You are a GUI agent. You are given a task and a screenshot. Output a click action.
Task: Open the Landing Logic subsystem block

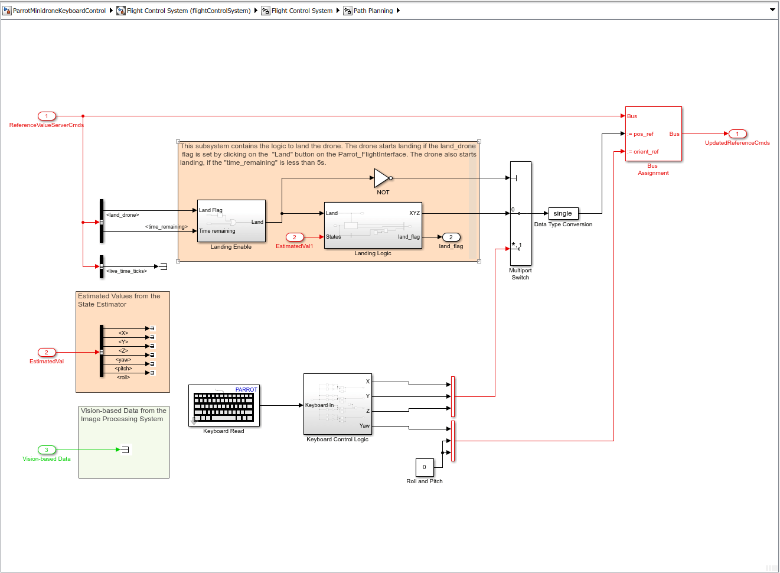(373, 225)
